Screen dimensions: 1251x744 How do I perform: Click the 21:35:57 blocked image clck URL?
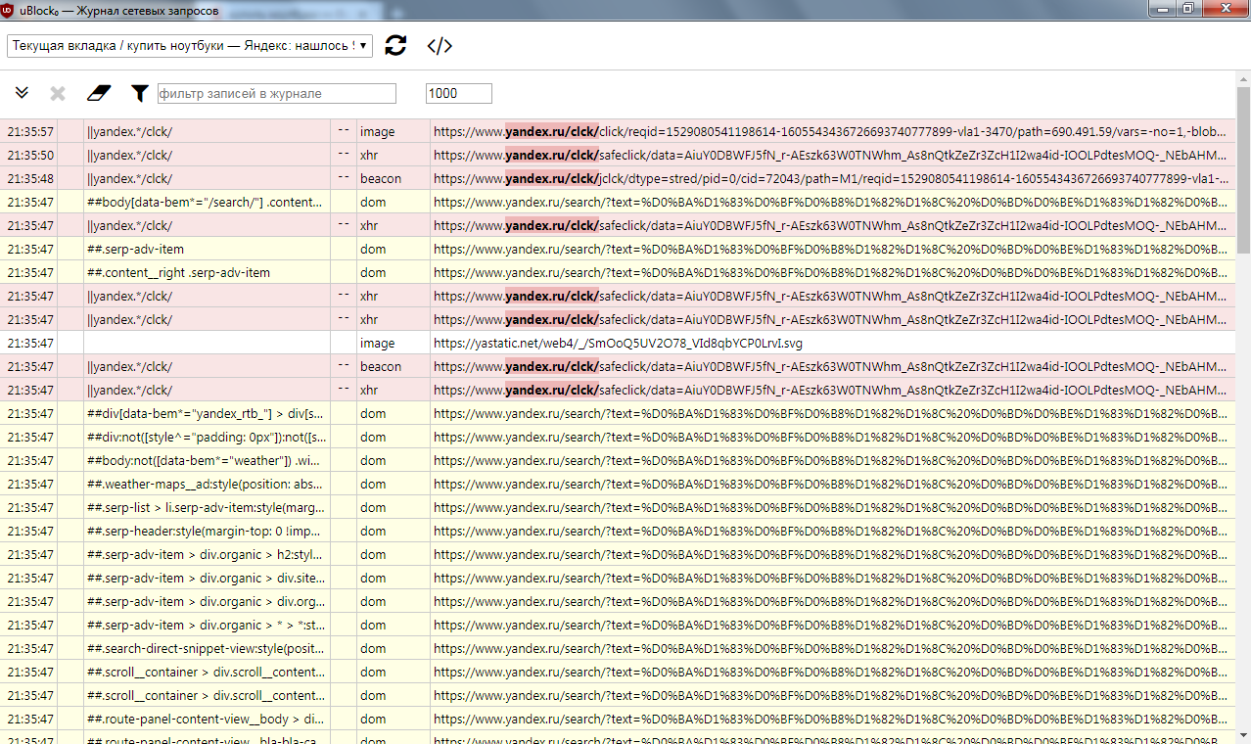pyautogui.click(x=830, y=131)
